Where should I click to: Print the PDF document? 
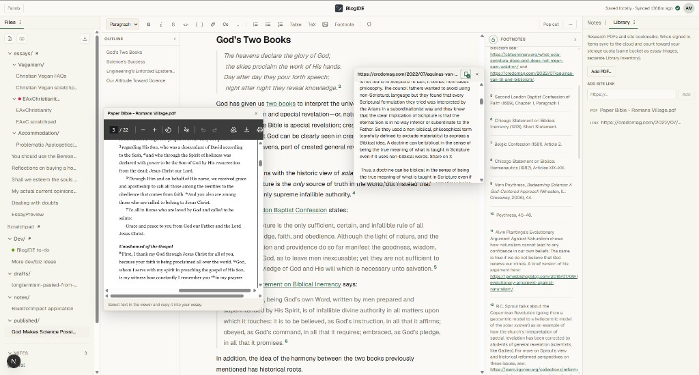(259, 130)
